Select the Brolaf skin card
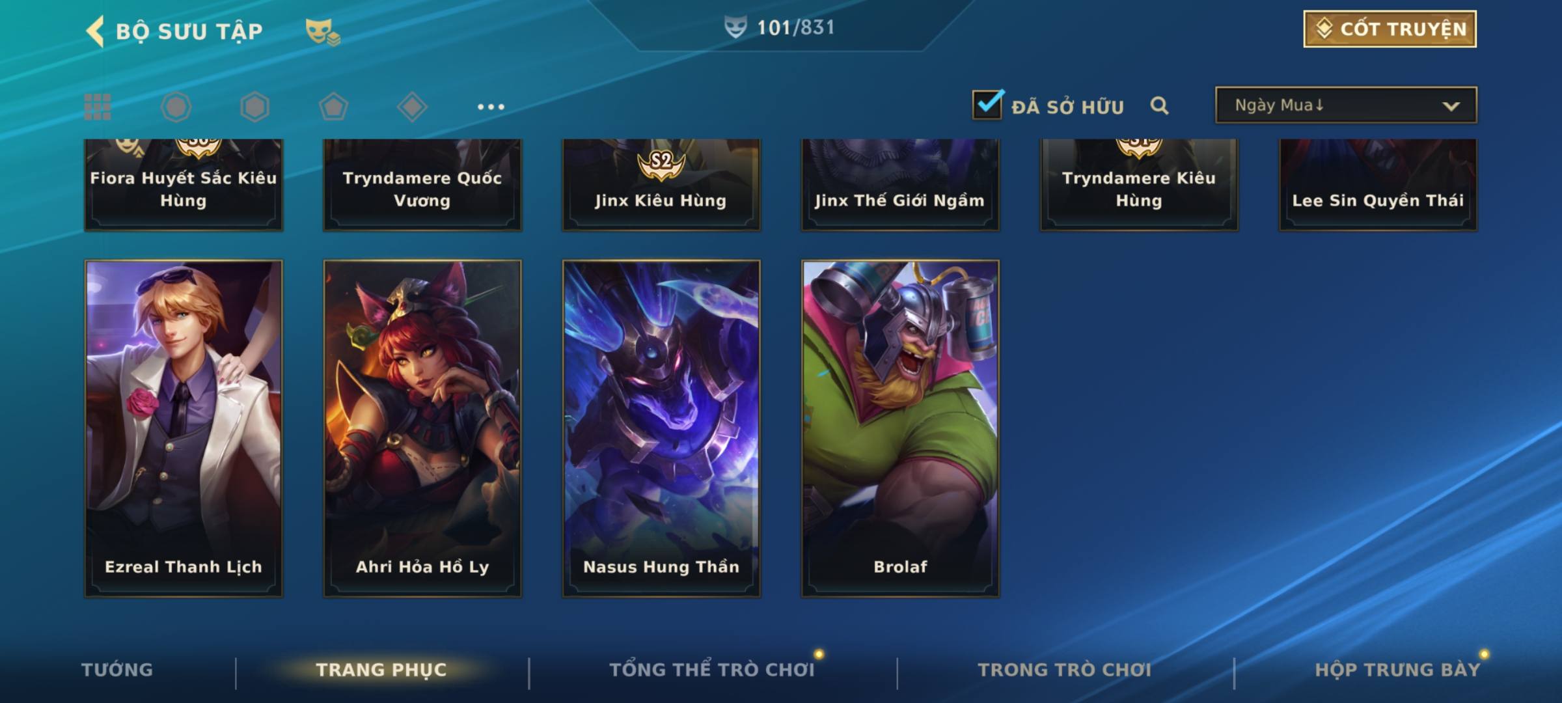This screenshot has width=1562, height=703. [900, 428]
